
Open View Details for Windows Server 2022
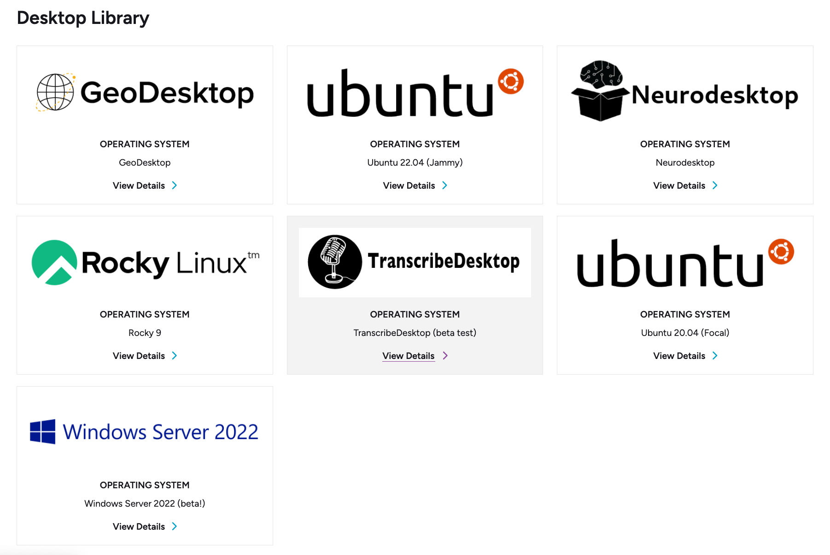139,526
